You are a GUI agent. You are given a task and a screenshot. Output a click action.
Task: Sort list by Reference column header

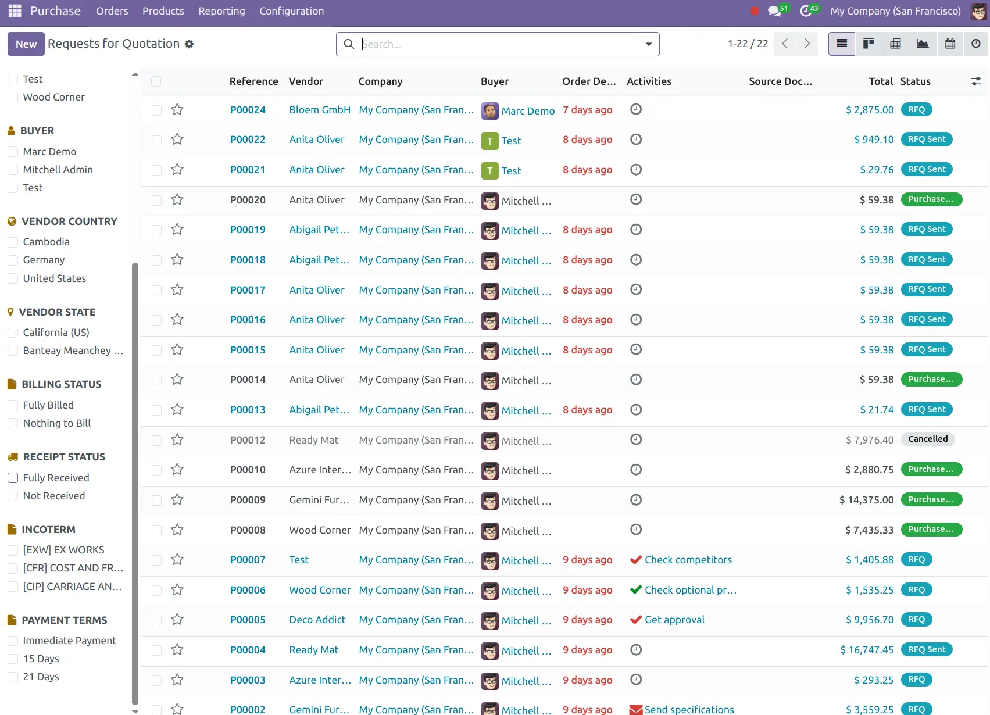coord(253,81)
